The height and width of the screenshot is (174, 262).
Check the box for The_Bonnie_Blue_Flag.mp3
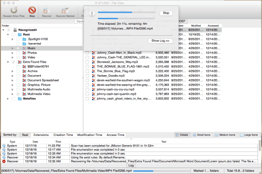pyautogui.click(x=87, y=71)
